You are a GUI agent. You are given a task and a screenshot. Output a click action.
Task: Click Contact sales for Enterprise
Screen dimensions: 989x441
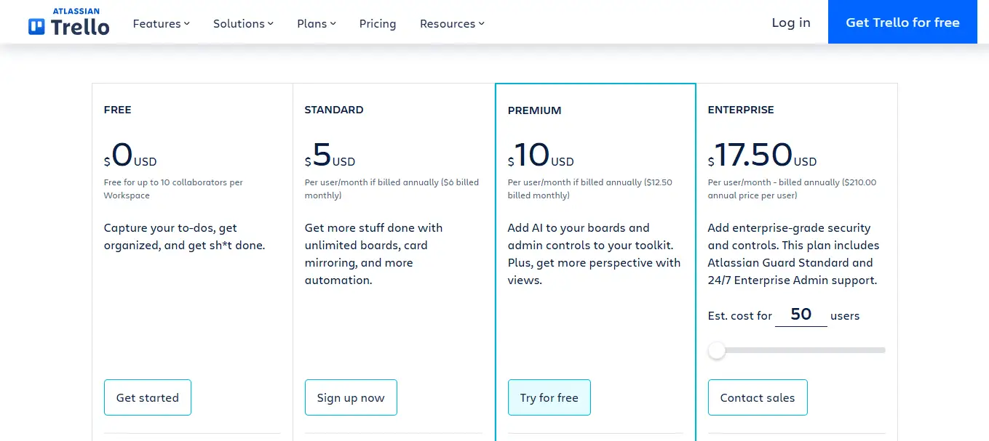click(x=757, y=397)
